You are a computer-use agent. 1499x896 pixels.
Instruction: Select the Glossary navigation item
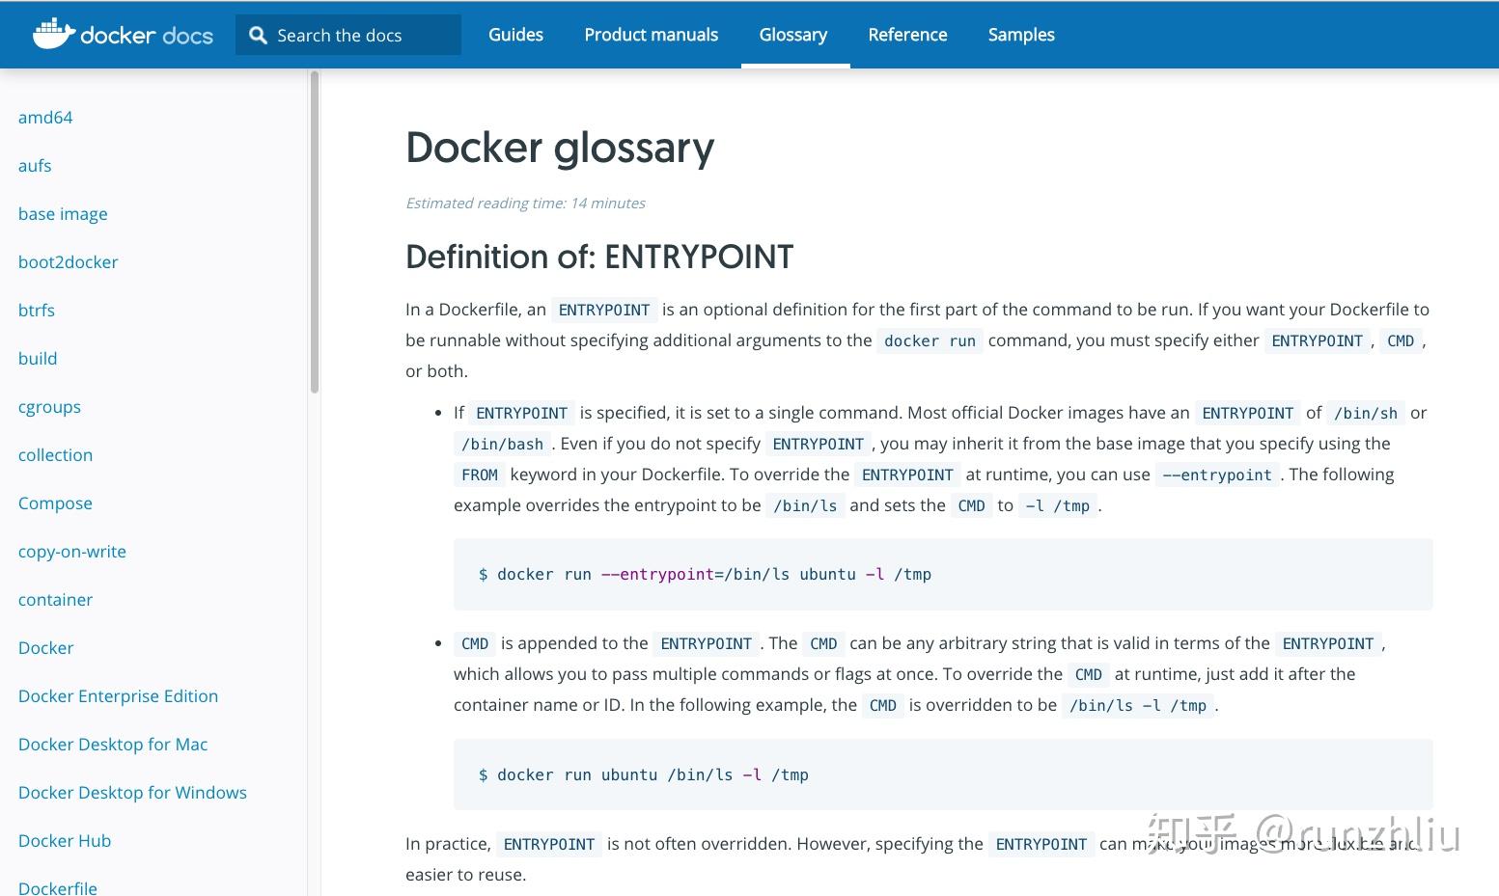coord(792,35)
